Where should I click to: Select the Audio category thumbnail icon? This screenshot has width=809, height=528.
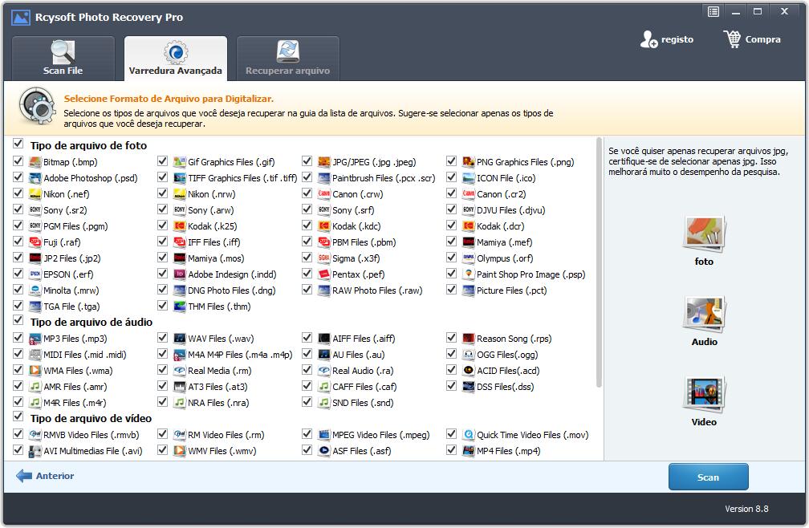[705, 314]
